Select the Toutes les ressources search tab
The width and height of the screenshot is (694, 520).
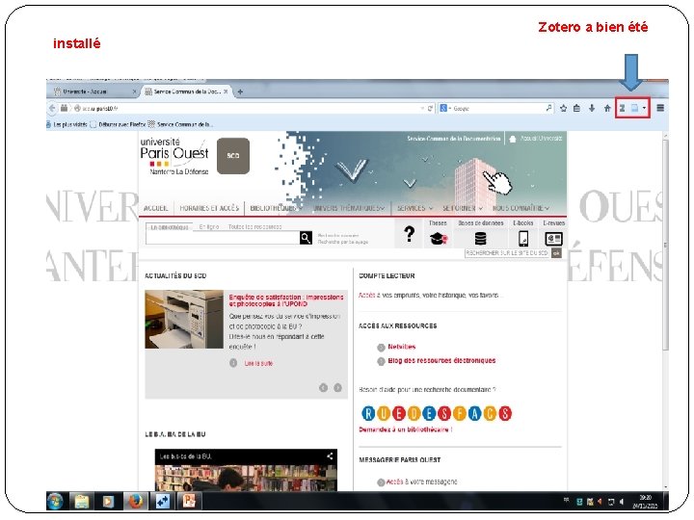pyautogui.click(x=254, y=227)
